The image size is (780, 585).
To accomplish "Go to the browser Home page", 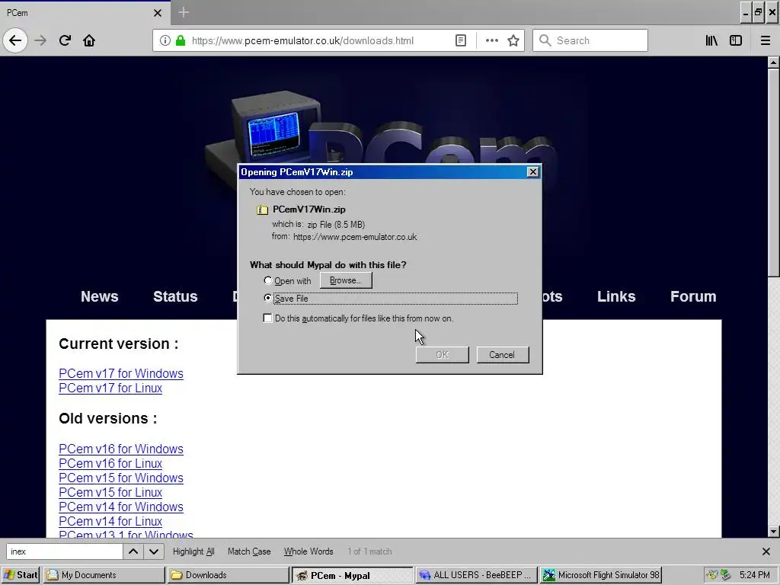I will coord(89,40).
